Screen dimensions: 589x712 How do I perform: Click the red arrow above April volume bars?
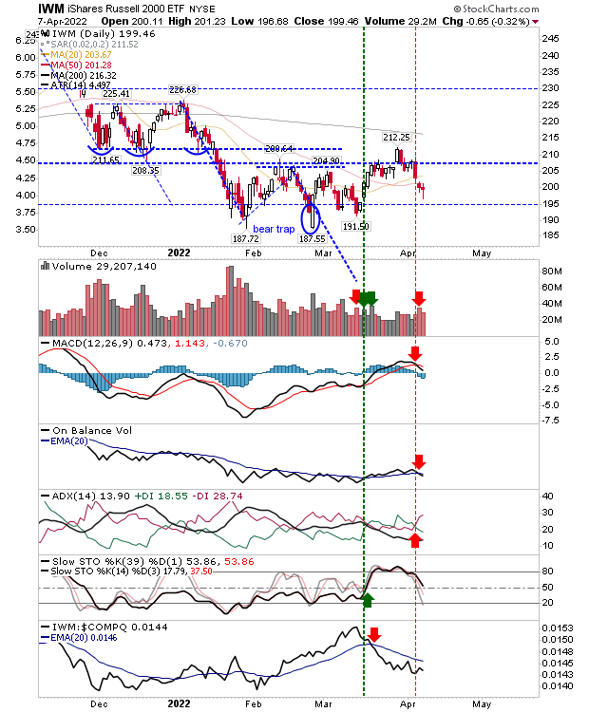[x=419, y=298]
